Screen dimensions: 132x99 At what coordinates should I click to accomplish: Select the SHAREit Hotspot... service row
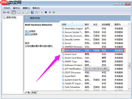[93, 47]
